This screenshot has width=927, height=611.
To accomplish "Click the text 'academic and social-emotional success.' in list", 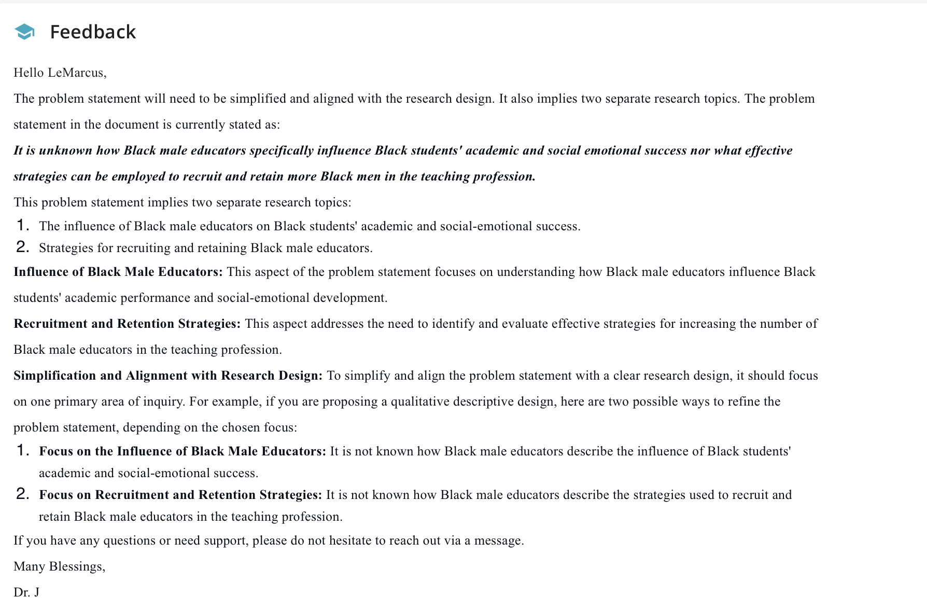I will 148,473.
